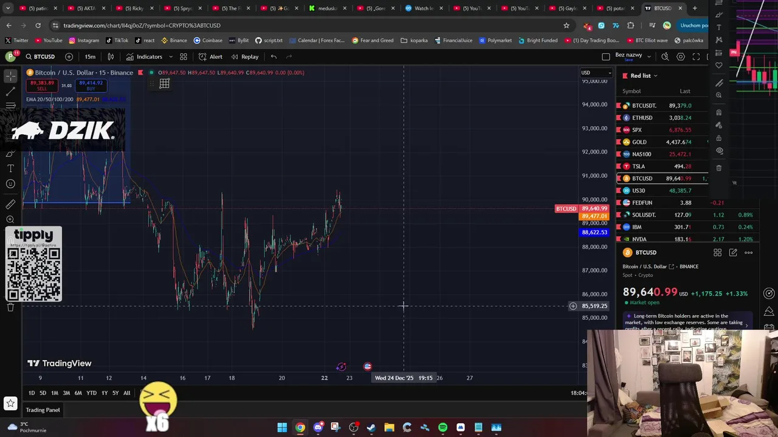Open the edit note pencil icon
This screenshot has width=778, height=437.
(x=733, y=252)
